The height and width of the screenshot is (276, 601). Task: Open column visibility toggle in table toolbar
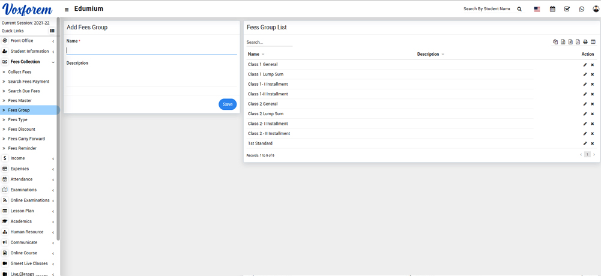(x=593, y=42)
